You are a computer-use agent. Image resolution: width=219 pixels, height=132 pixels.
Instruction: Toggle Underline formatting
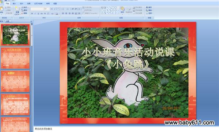(x=38, y=13)
